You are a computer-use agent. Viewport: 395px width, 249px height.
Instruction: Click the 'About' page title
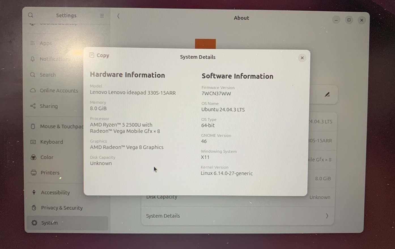[241, 18]
